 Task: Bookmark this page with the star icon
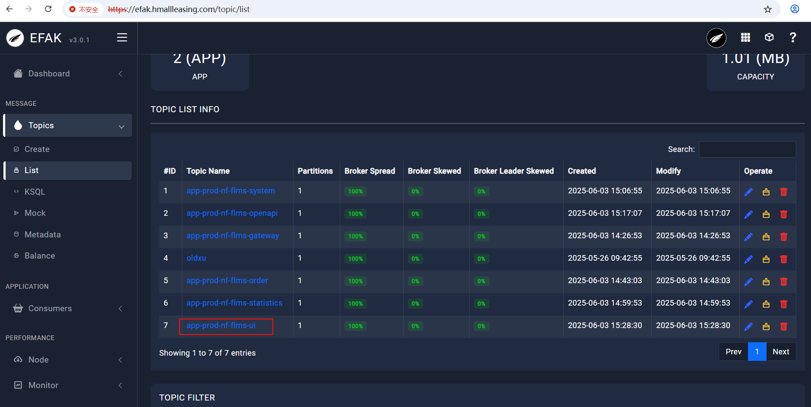(767, 9)
